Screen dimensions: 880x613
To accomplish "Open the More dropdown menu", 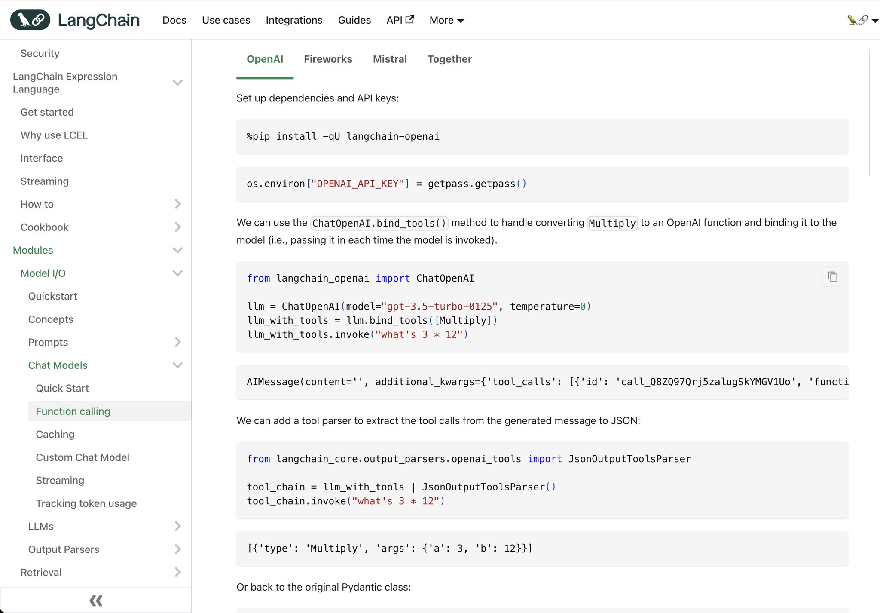I will click(x=446, y=20).
